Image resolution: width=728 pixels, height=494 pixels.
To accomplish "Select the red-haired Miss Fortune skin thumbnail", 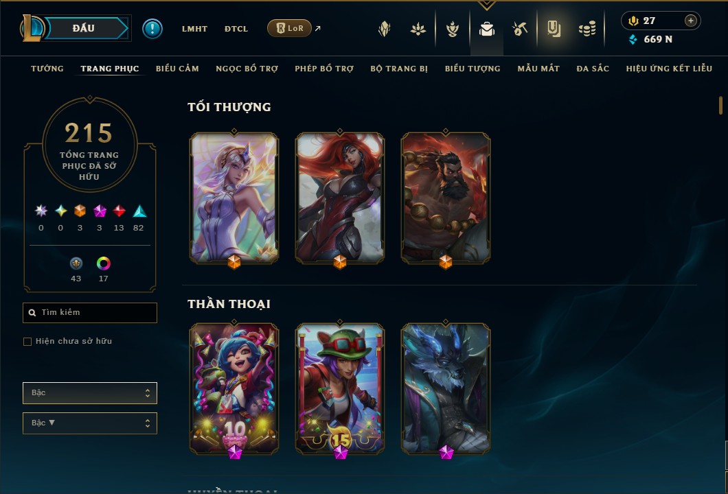I will tap(340, 198).
